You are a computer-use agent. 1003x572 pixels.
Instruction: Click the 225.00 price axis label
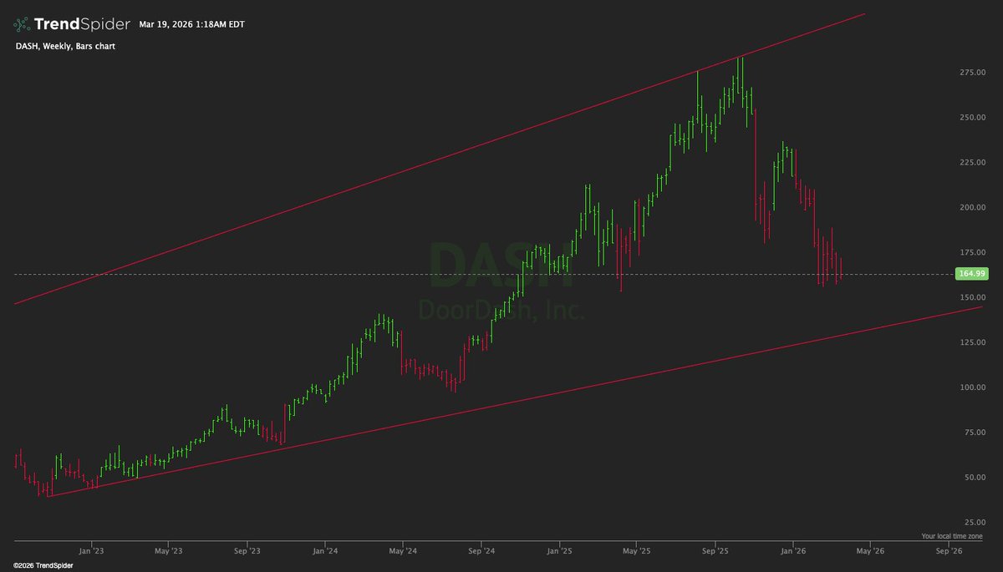971,163
